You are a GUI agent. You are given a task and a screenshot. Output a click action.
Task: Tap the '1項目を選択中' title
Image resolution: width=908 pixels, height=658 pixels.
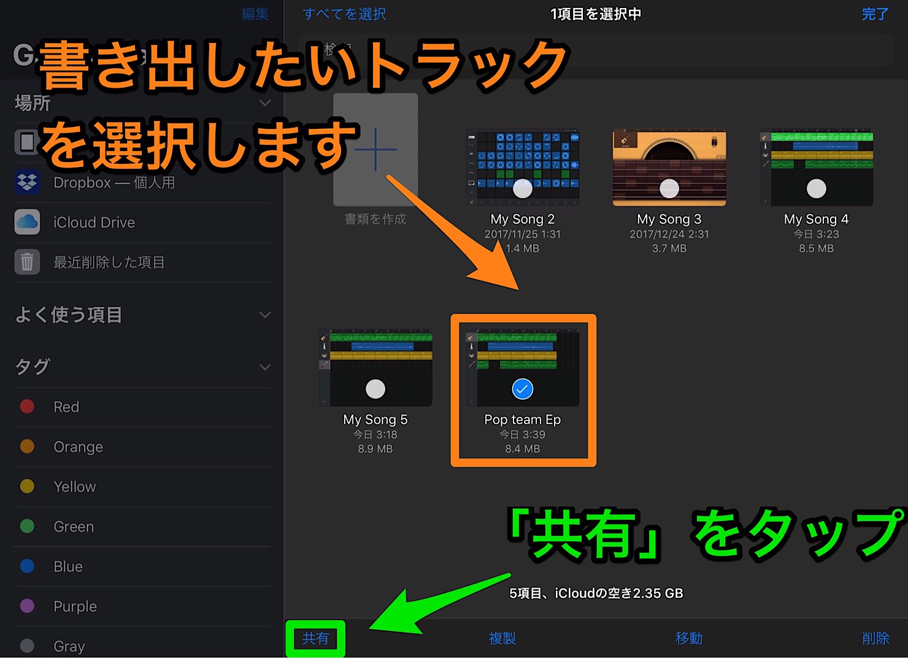click(x=596, y=14)
